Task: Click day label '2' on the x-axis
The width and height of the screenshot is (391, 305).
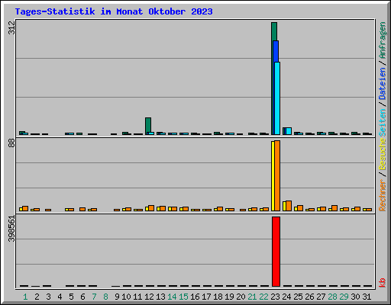Action: (x=37, y=297)
